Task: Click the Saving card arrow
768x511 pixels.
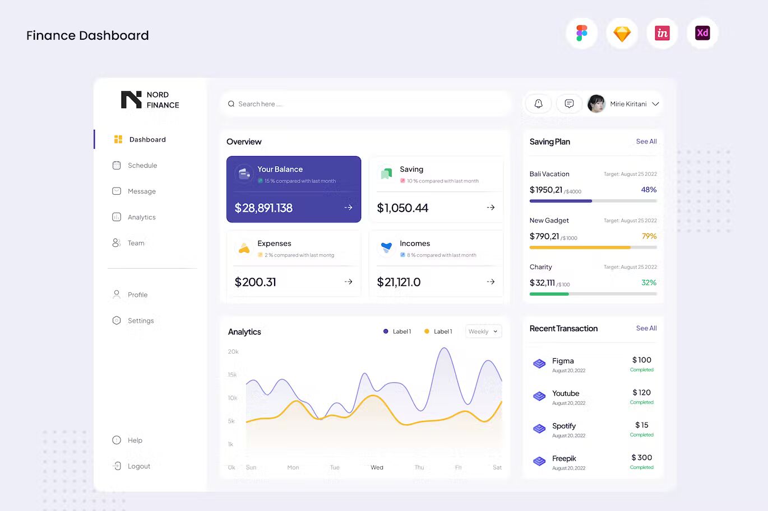Action: [x=491, y=208]
